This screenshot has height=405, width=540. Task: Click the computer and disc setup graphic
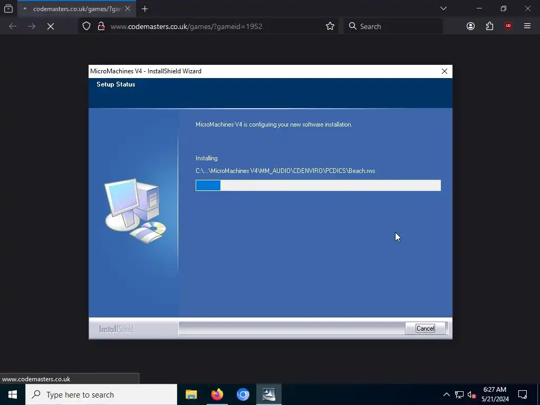tap(135, 211)
